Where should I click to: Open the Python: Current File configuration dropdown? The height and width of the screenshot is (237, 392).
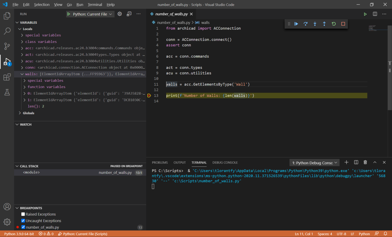point(90,14)
